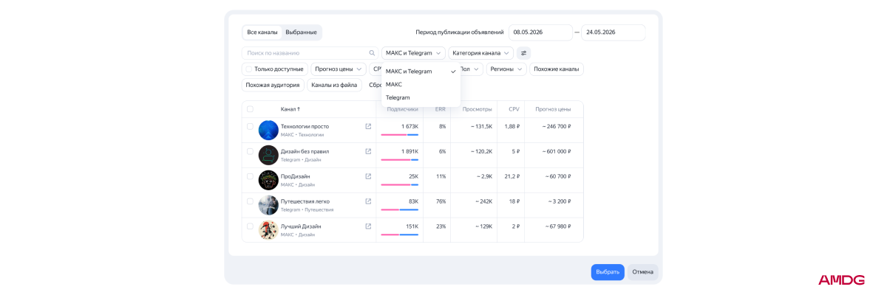Click the 76% ERR value

click(x=441, y=201)
